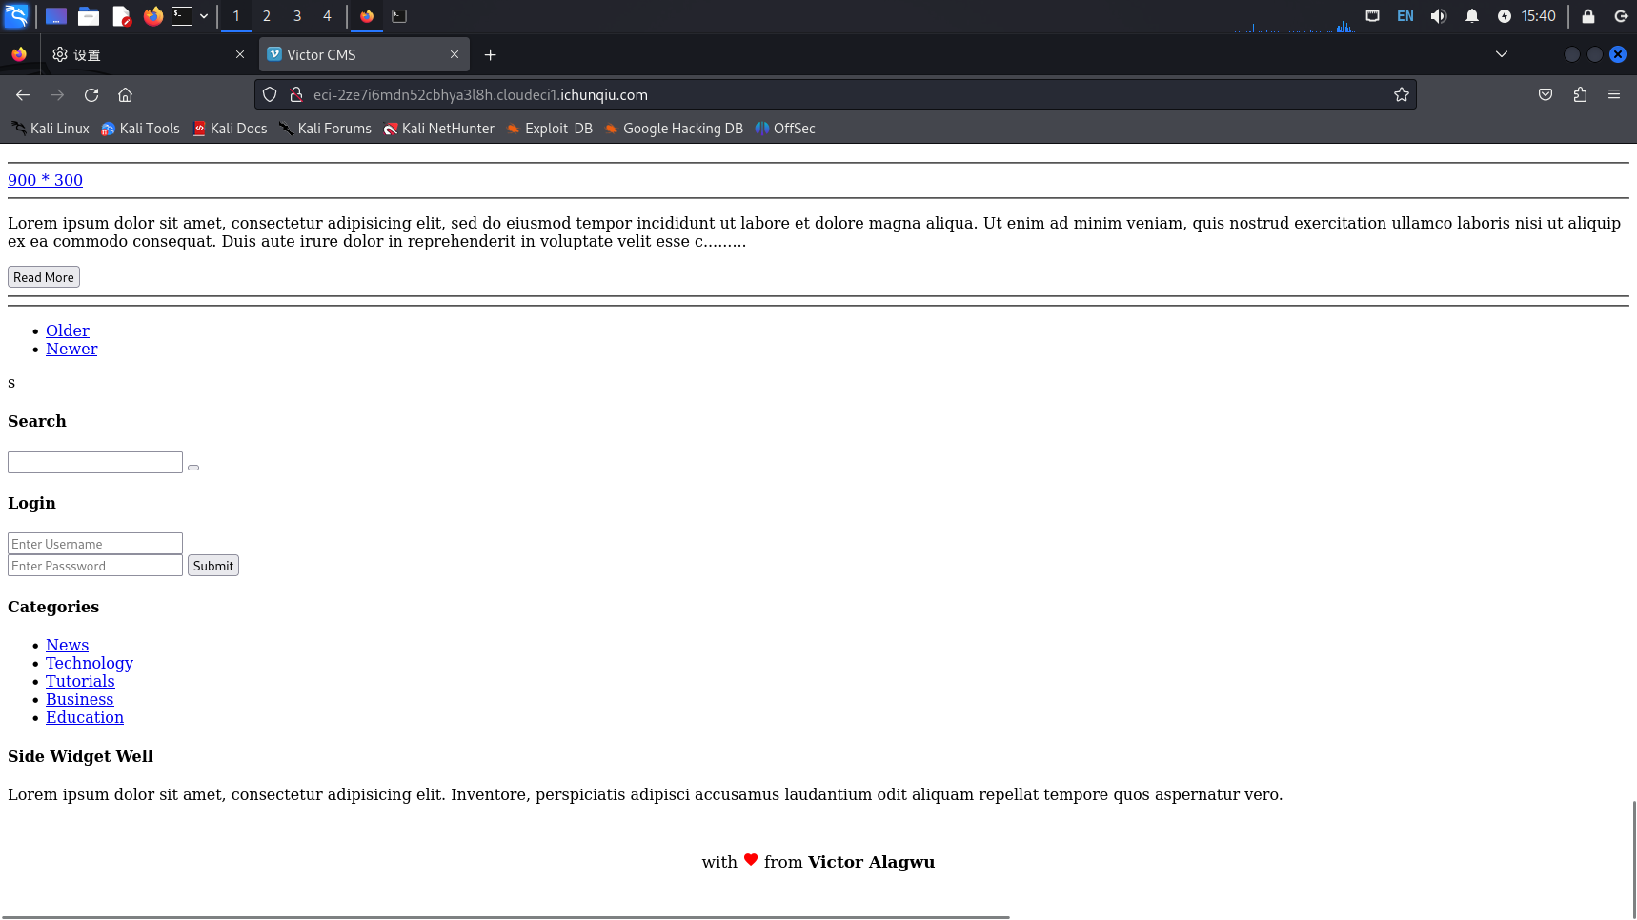Image resolution: width=1637 pixels, height=920 pixels.
Task: Toggle the bookmark star in the address bar
Action: click(x=1402, y=94)
